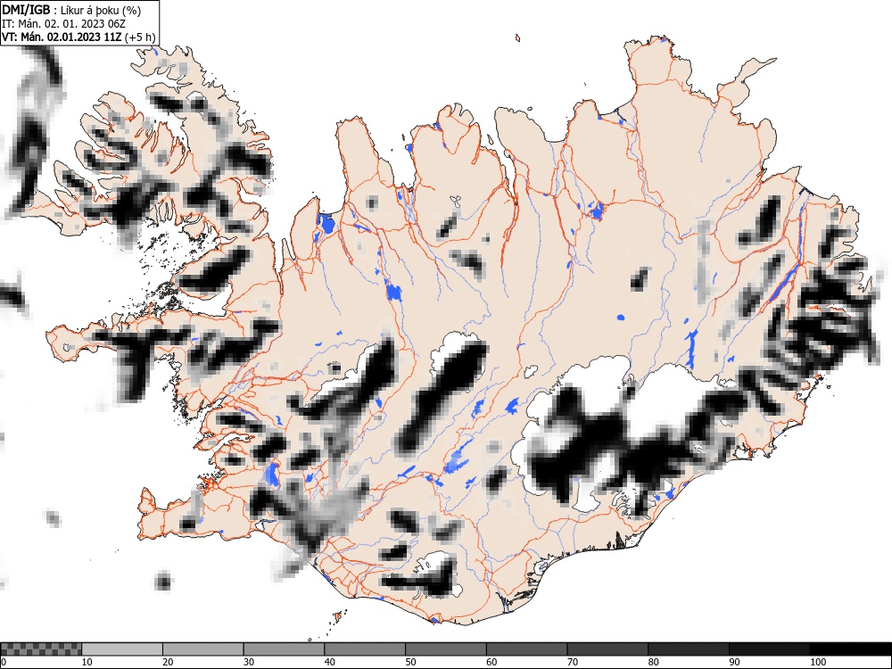
Task: Select the "Líkur á þoku (%)" label
Action: tap(101, 10)
